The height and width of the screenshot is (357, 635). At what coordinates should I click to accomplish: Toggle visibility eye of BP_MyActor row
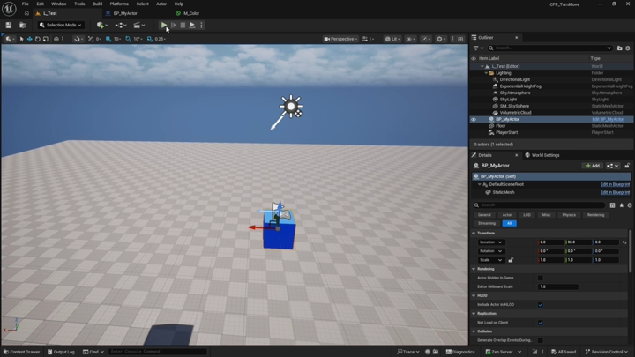[x=474, y=119]
